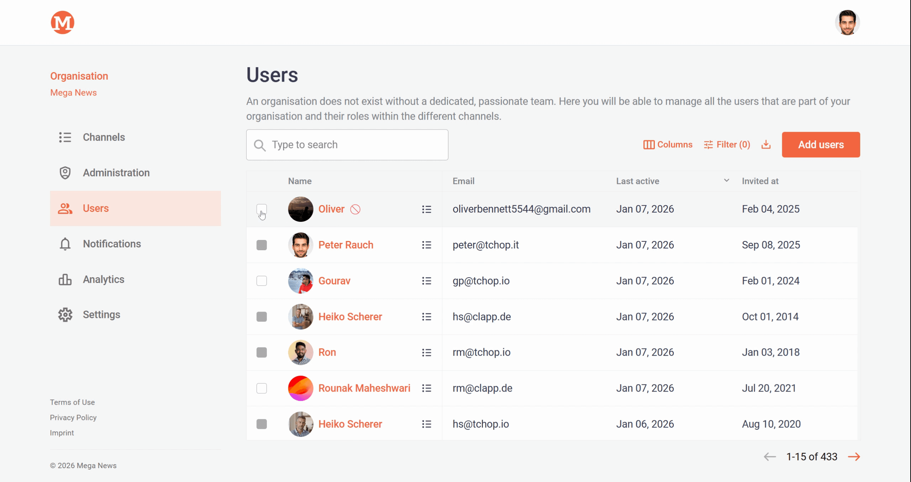Open the list menu icon for Oliver

click(426, 209)
